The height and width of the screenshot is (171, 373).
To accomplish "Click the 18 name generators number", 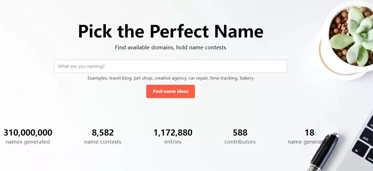I will 309,133.
